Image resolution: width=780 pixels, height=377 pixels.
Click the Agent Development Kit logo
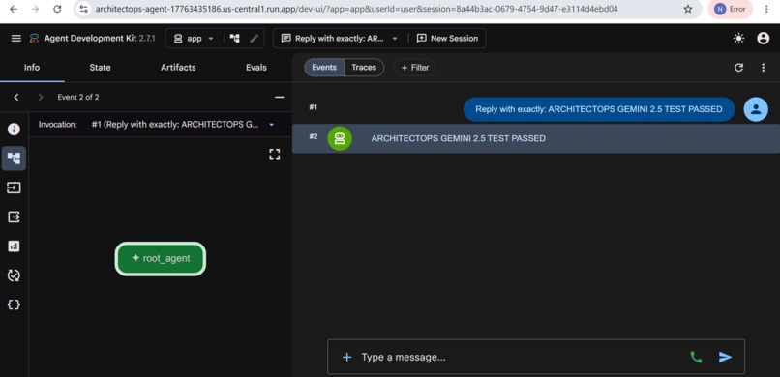coord(34,39)
